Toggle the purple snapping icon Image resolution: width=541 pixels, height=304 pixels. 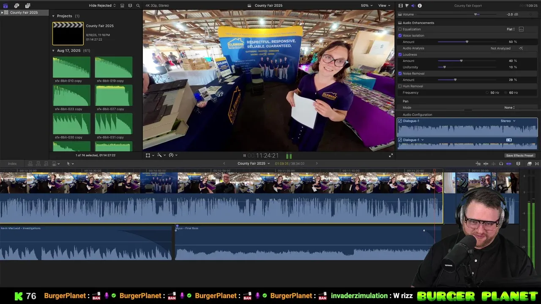click(x=508, y=163)
